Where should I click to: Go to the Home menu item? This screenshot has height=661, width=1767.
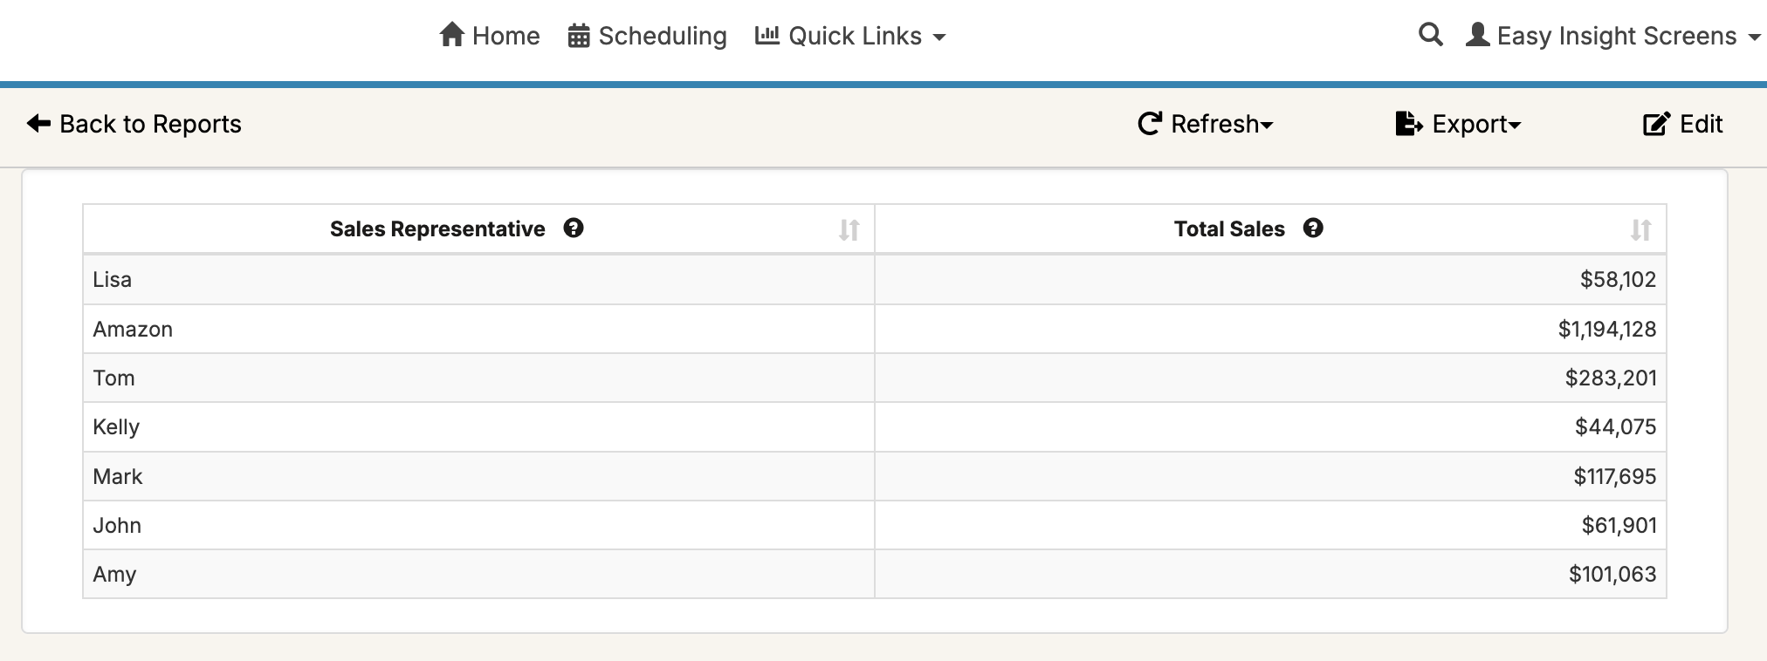click(505, 36)
